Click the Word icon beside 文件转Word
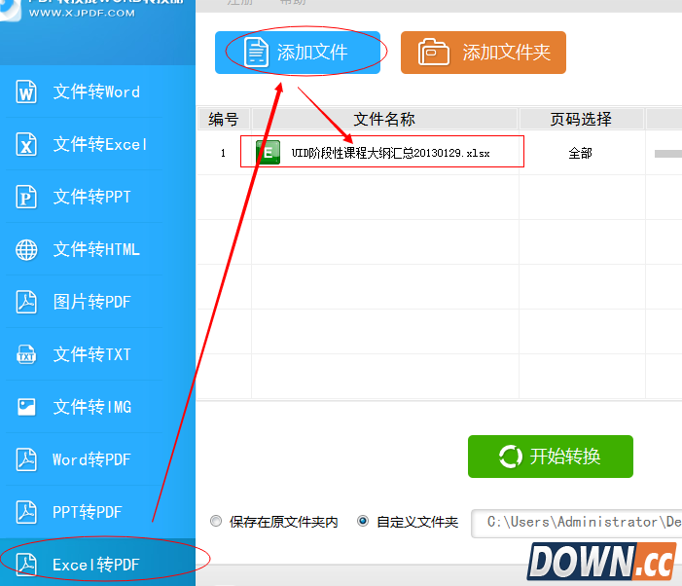682x586 pixels. pyautogui.click(x=26, y=92)
